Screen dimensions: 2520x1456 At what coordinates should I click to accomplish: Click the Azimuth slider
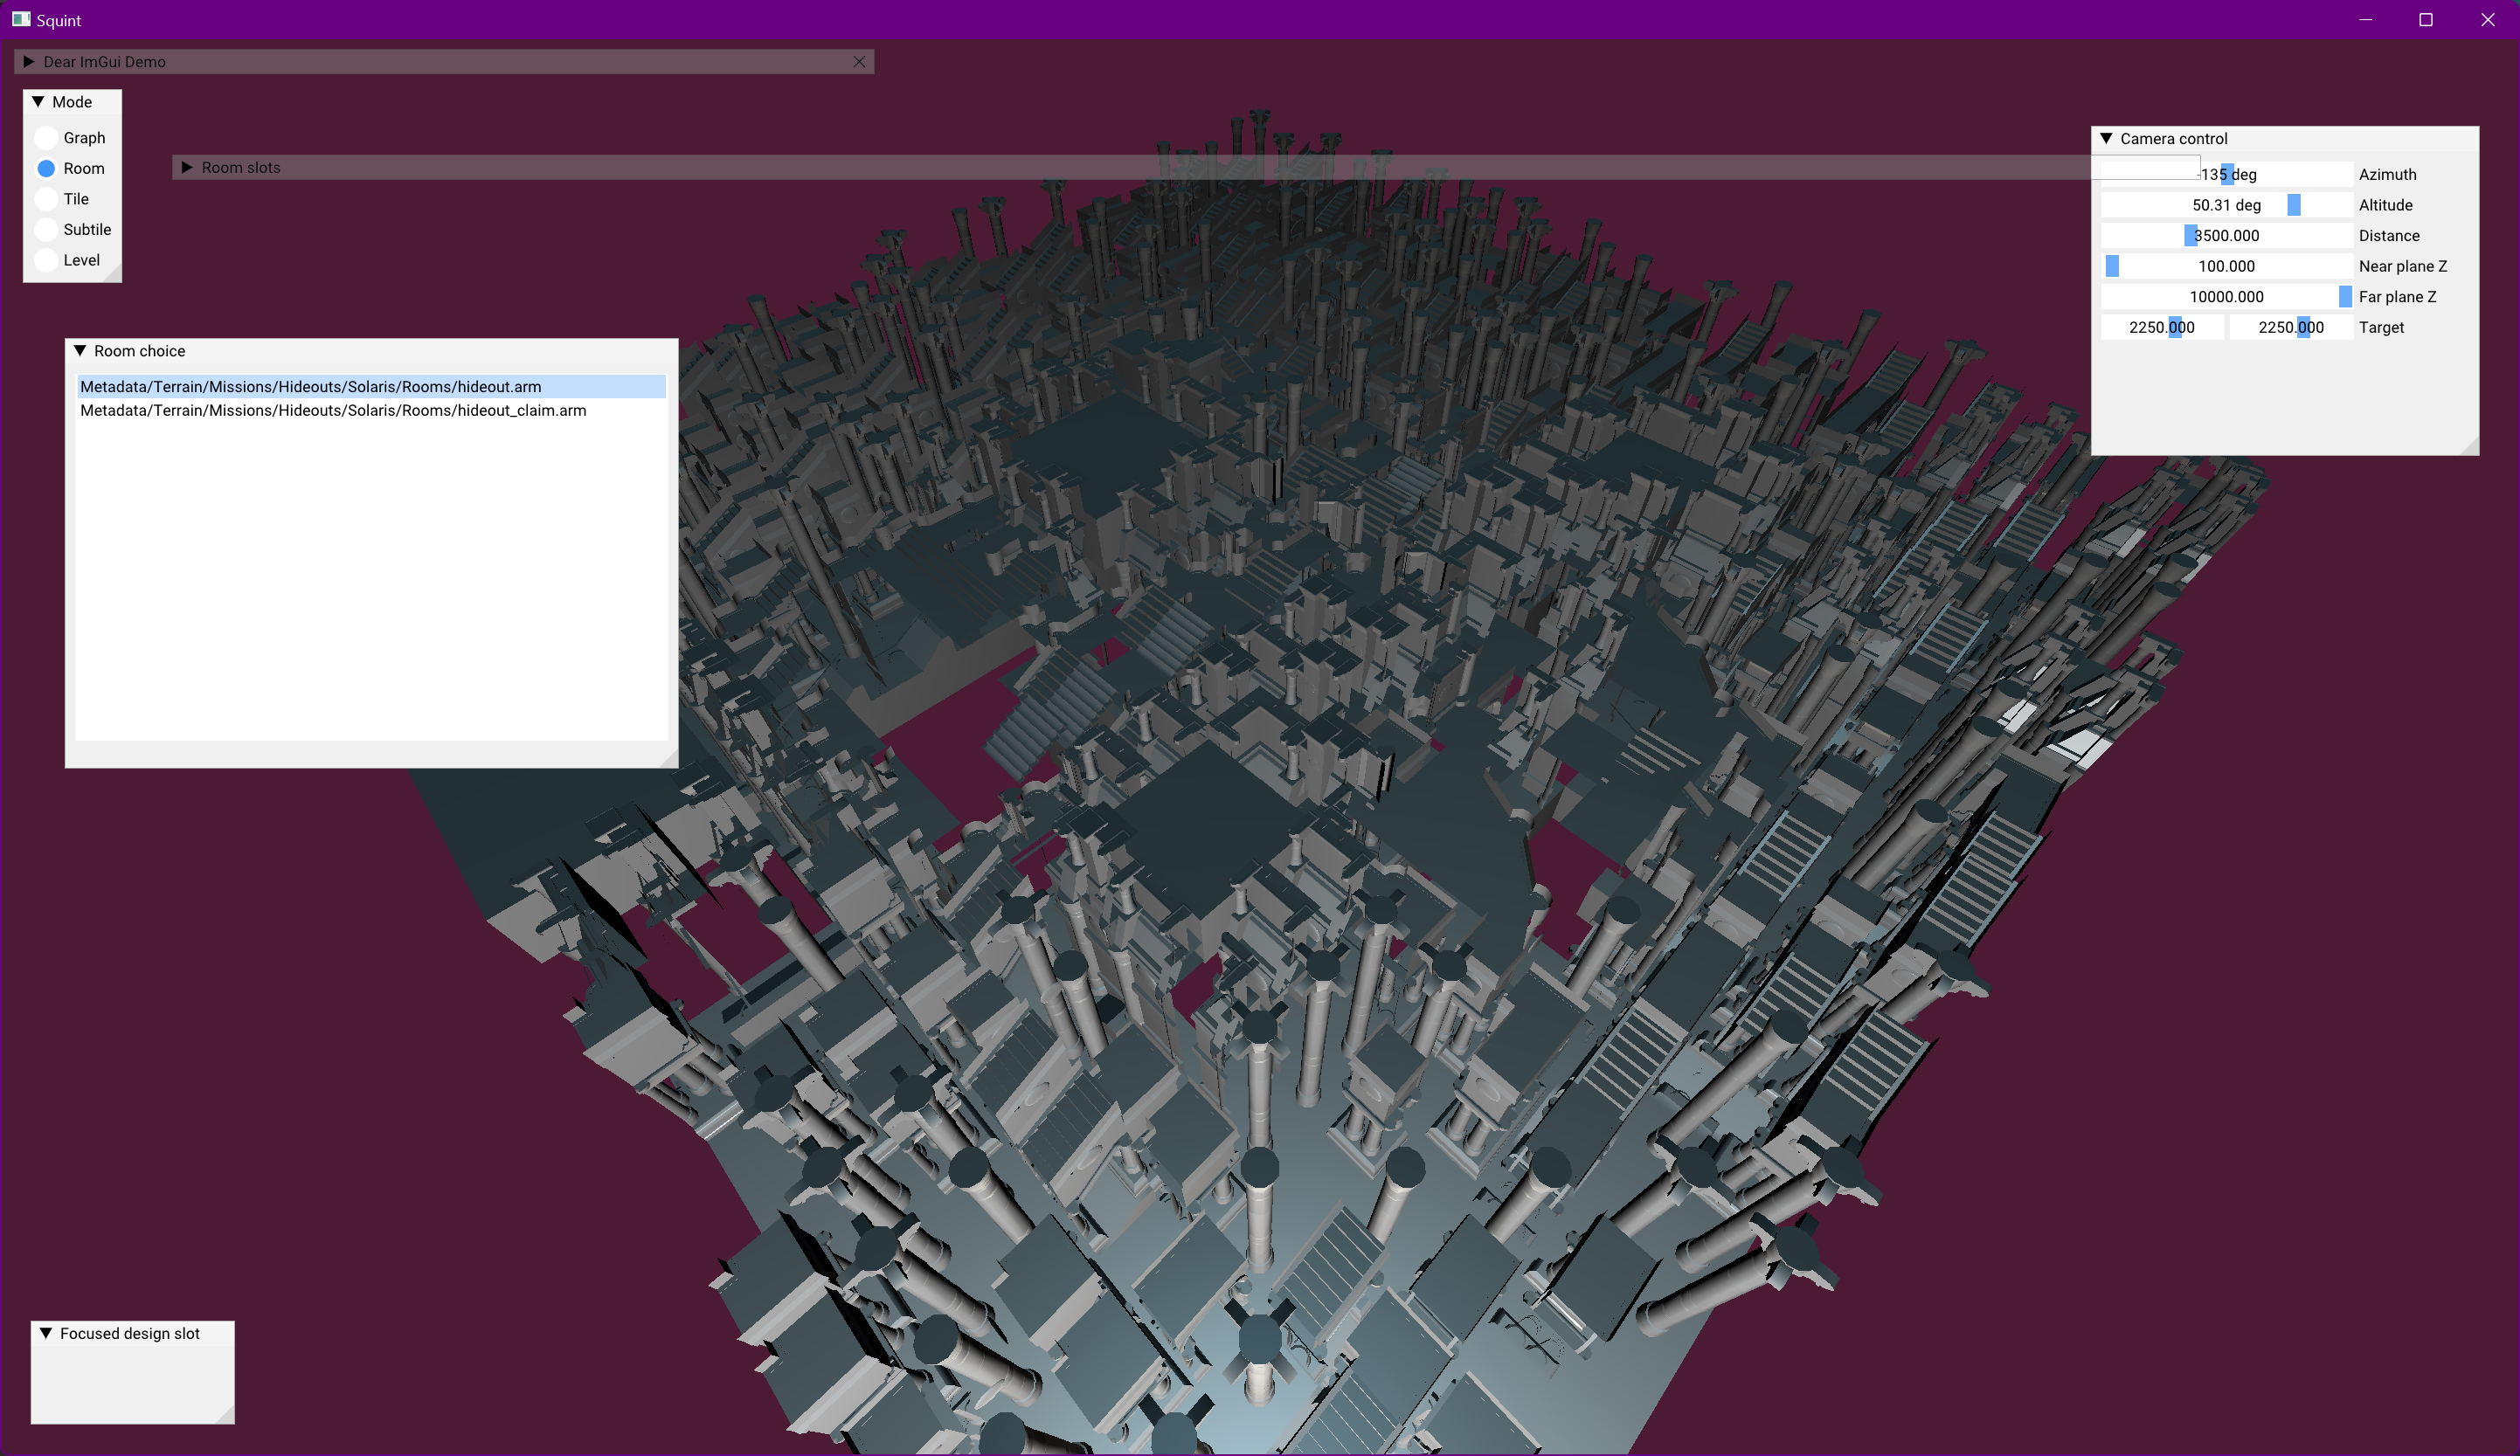(2227, 175)
